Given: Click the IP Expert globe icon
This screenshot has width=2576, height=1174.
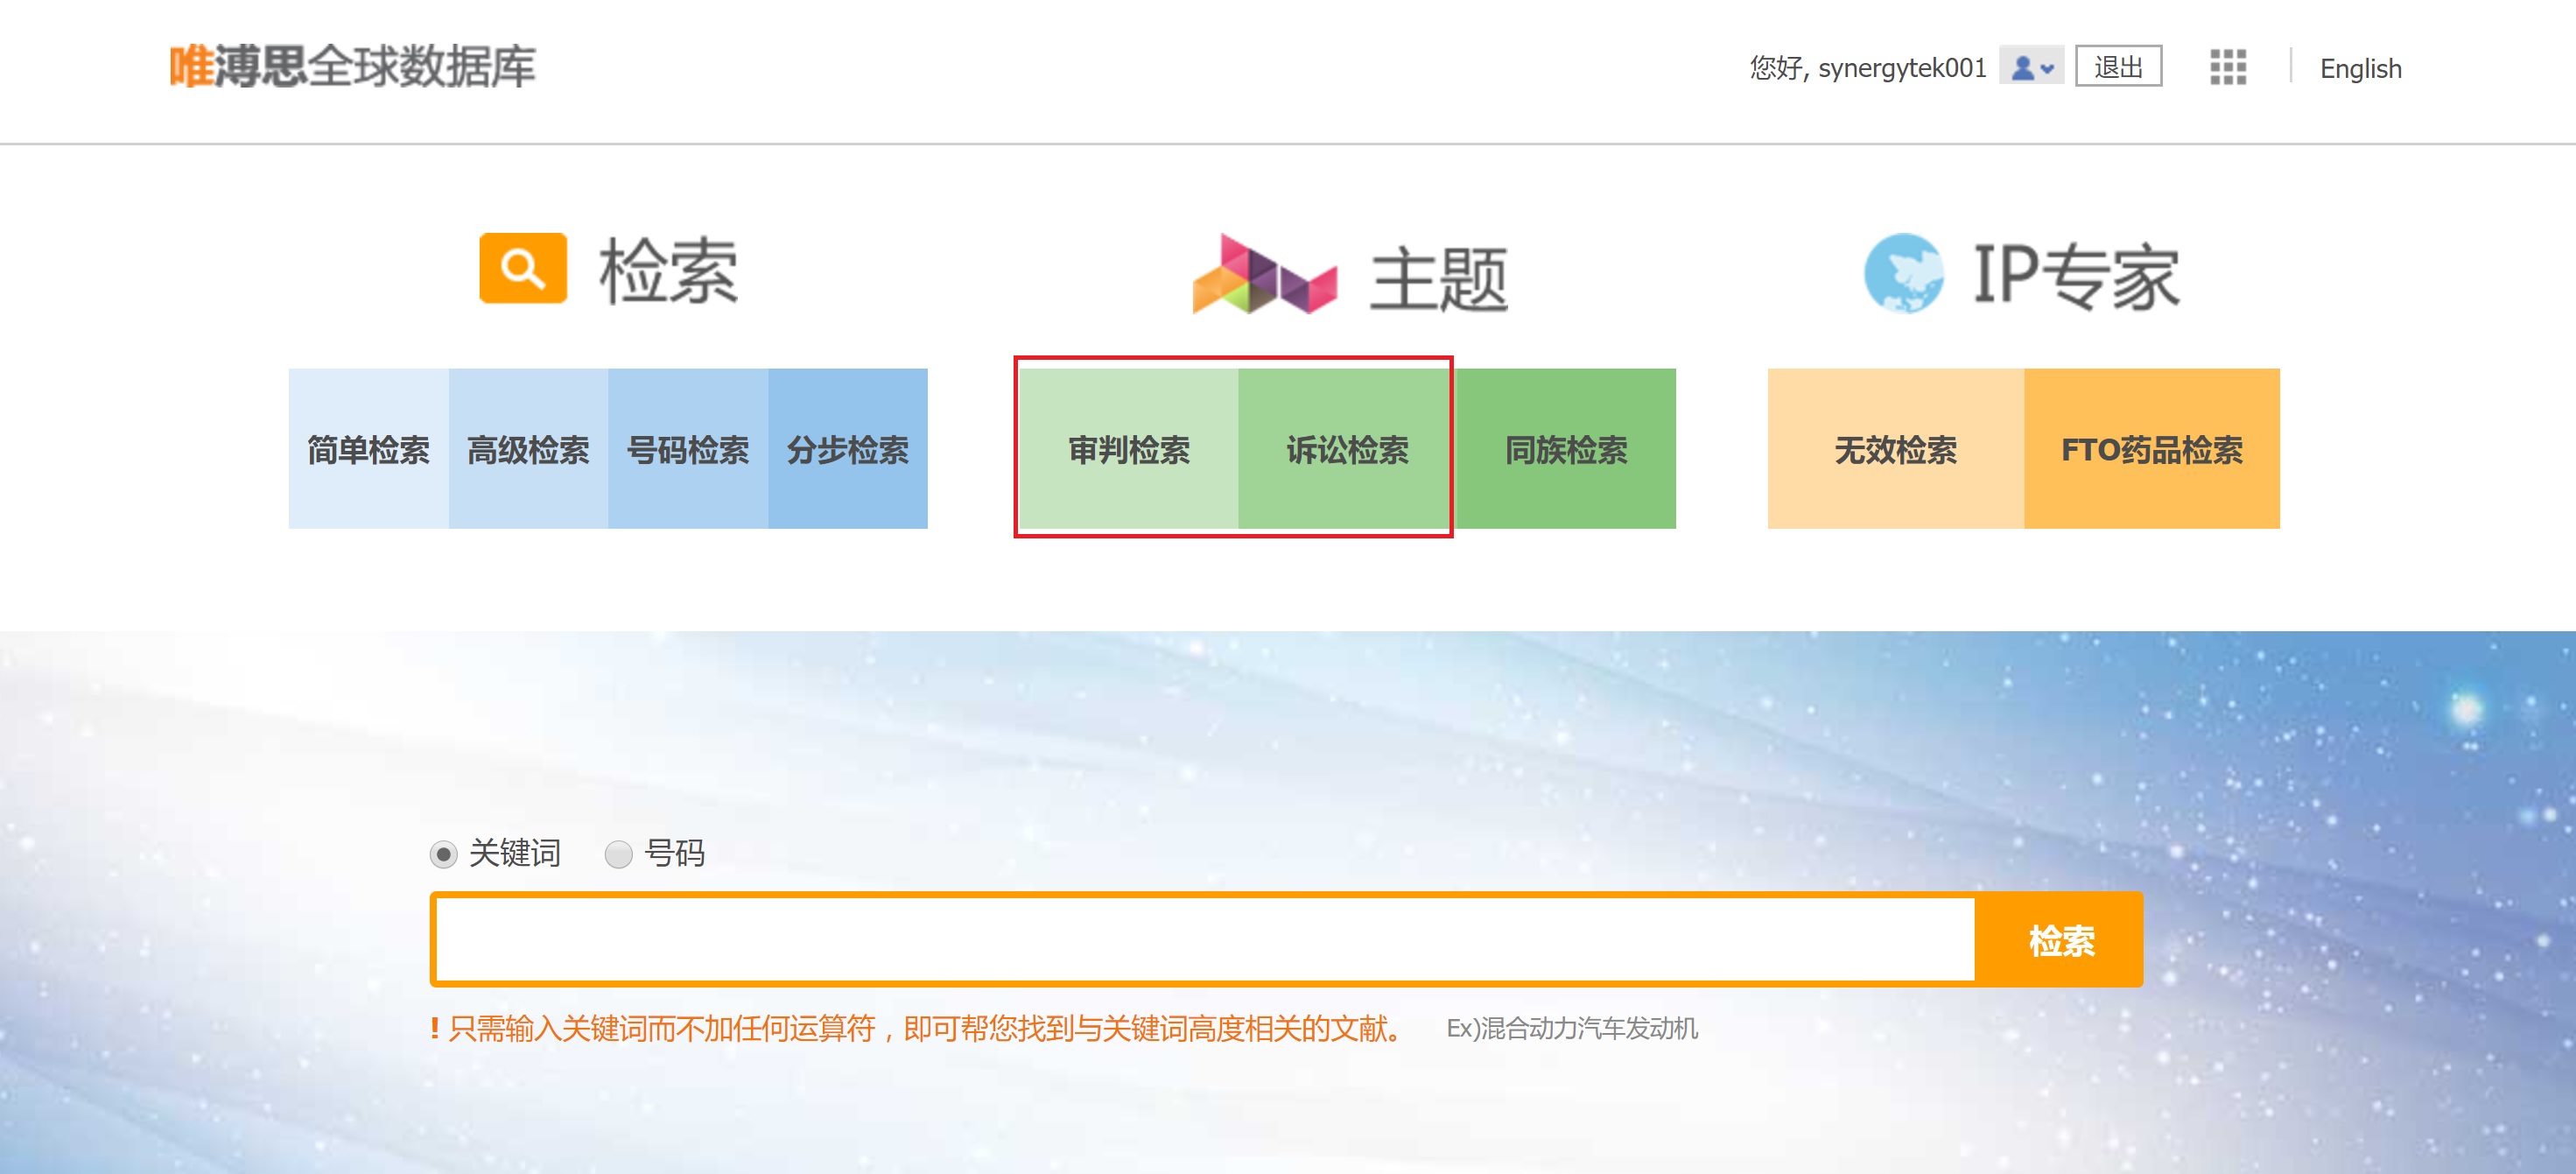Looking at the screenshot, I should (x=1903, y=273).
